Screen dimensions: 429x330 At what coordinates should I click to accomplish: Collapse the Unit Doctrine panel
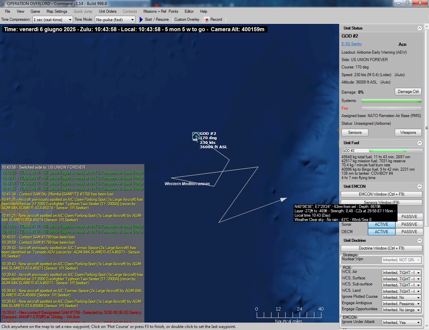pos(419,240)
